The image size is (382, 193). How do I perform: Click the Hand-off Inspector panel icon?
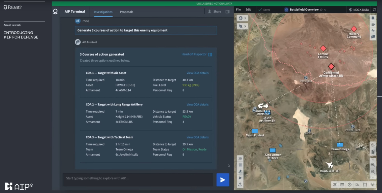point(210,55)
